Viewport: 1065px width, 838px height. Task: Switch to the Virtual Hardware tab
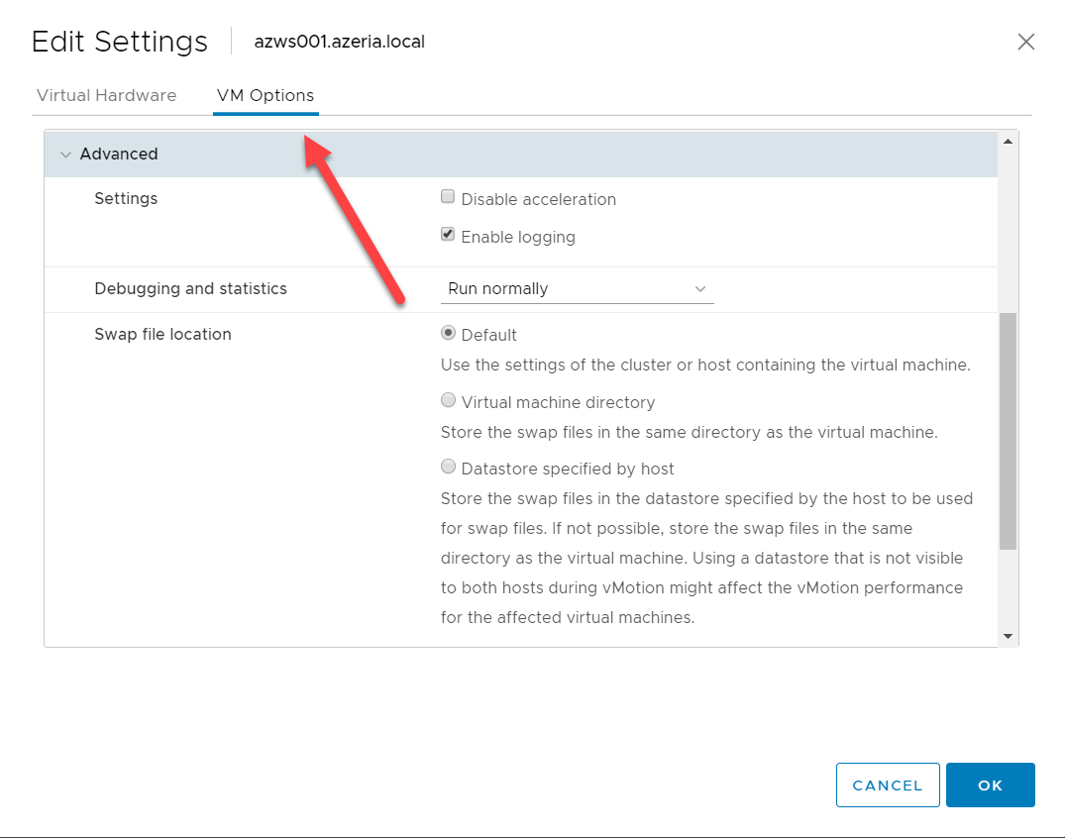106,96
